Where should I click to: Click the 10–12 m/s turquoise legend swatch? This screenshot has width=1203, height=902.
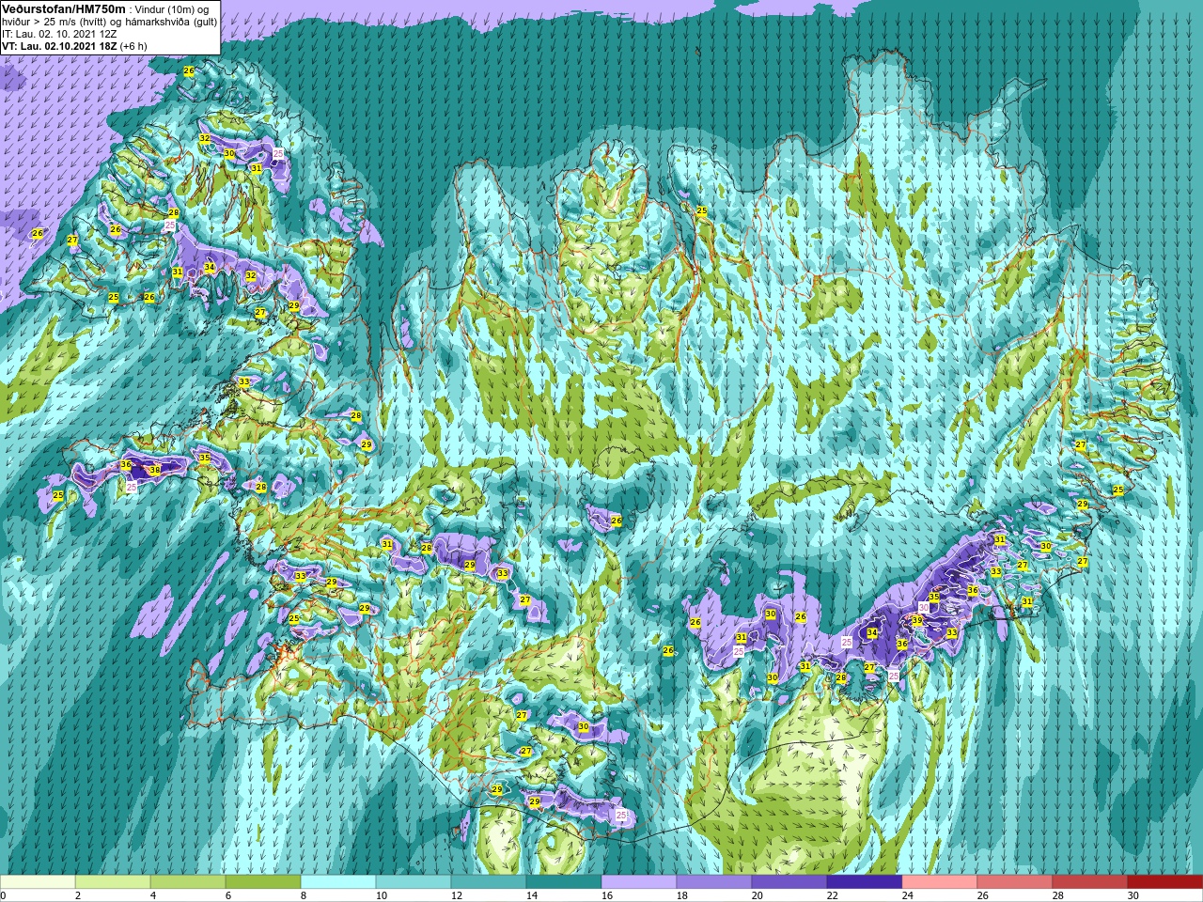pyautogui.click(x=414, y=882)
